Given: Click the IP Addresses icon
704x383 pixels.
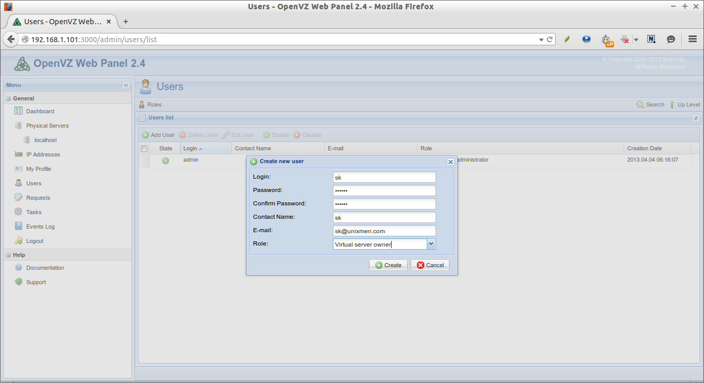Looking at the screenshot, I should tap(19, 154).
